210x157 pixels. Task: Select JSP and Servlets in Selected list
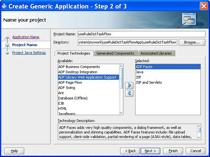(168, 83)
